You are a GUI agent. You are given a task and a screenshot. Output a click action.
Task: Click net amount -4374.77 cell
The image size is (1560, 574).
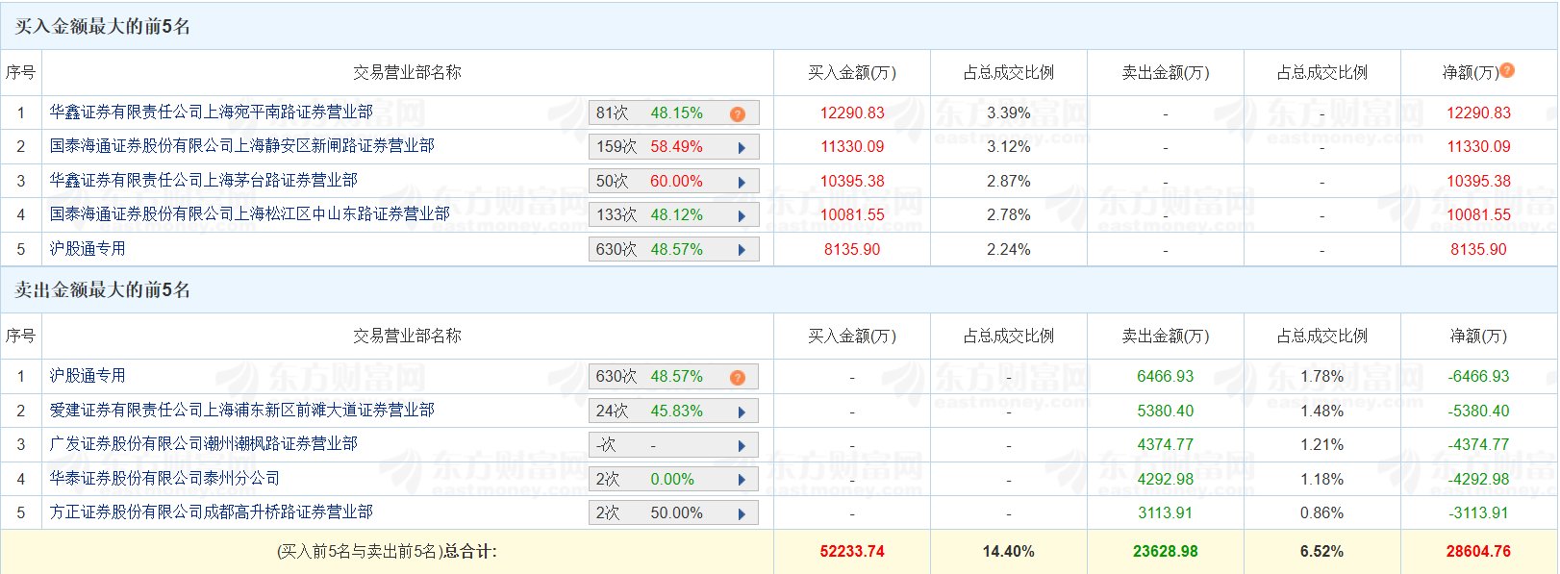coord(1479,445)
